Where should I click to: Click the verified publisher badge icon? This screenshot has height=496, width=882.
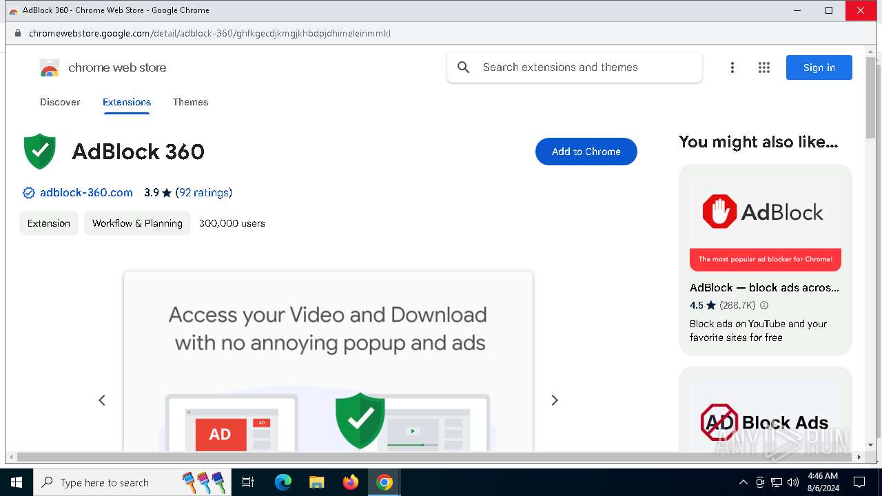(29, 193)
